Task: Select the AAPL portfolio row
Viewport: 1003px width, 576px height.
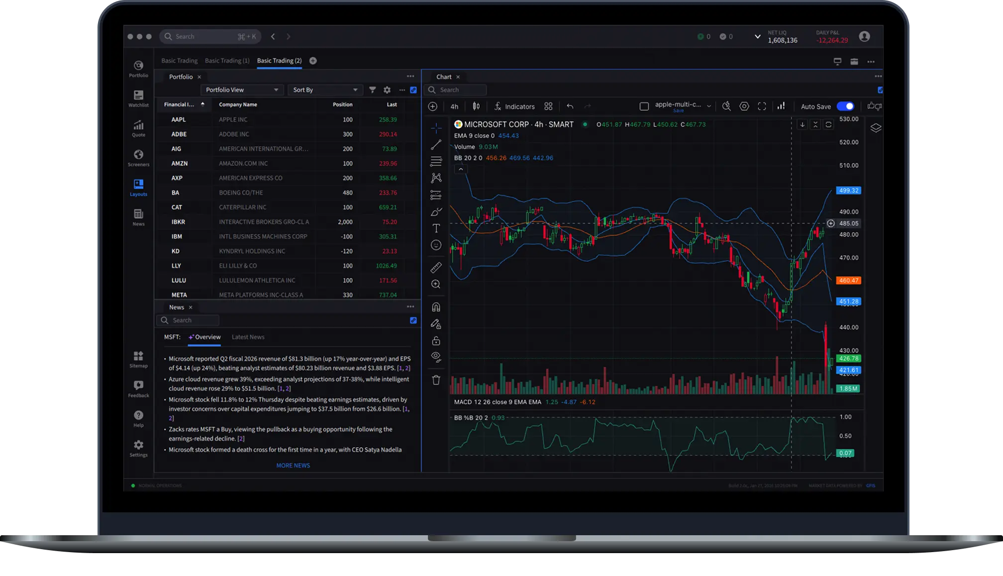Action: pos(288,119)
